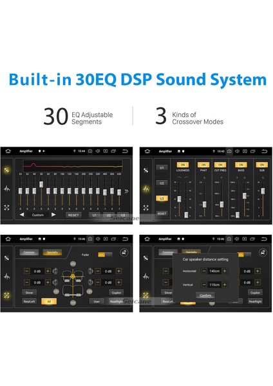The width and height of the screenshot is (273, 386).
Task: Toggle the BASS ON switch
Action: pos(241,165)
